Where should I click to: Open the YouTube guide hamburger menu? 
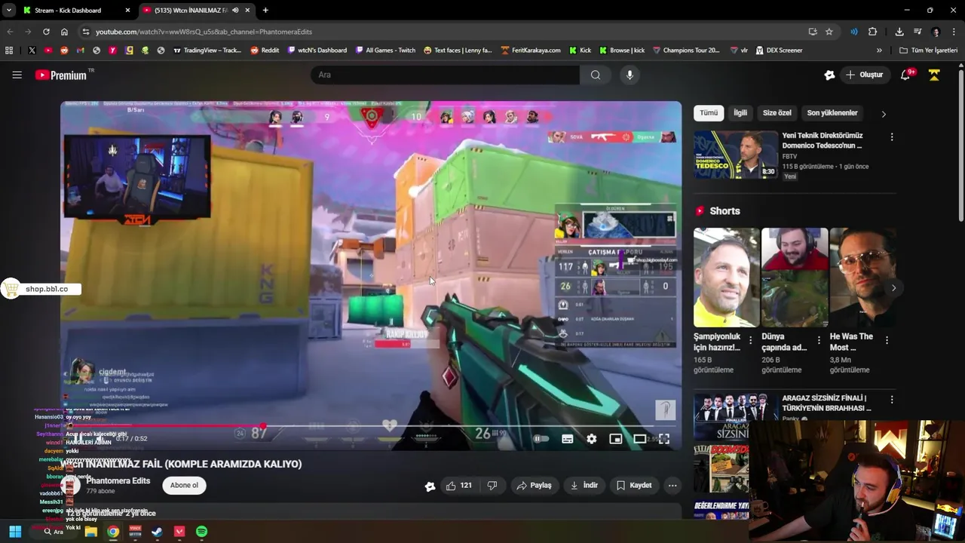pos(17,75)
